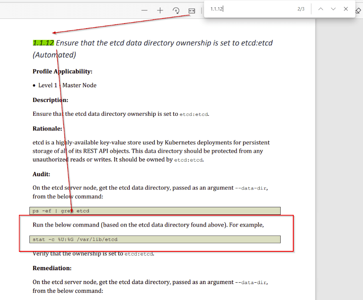
Task: Click the etcd:etcd code text under Description
Action: [194, 114]
